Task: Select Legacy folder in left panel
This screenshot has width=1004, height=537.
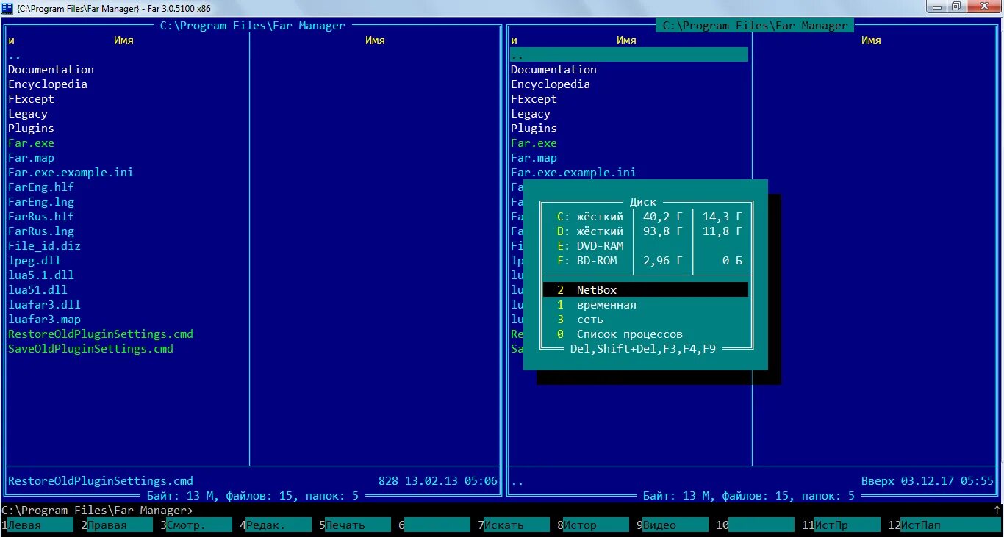Action: tap(28, 114)
